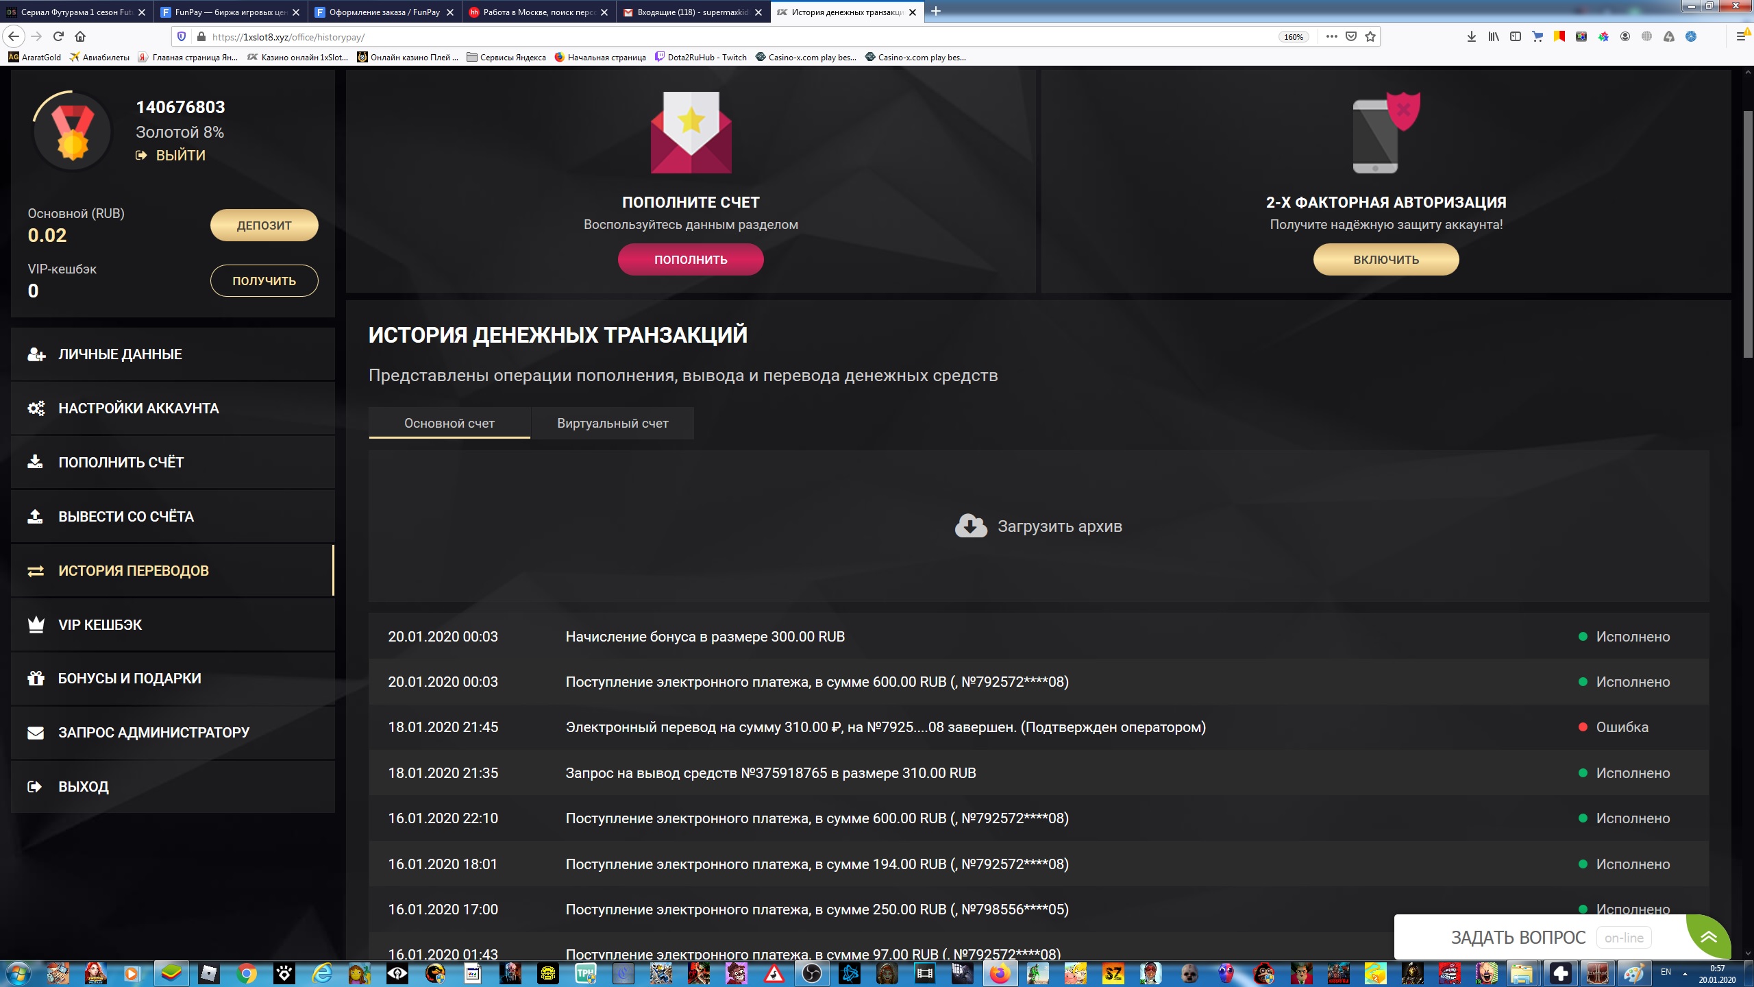Open page actions three-dots menu
The image size is (1754, 987).
tap(1331, 36)
